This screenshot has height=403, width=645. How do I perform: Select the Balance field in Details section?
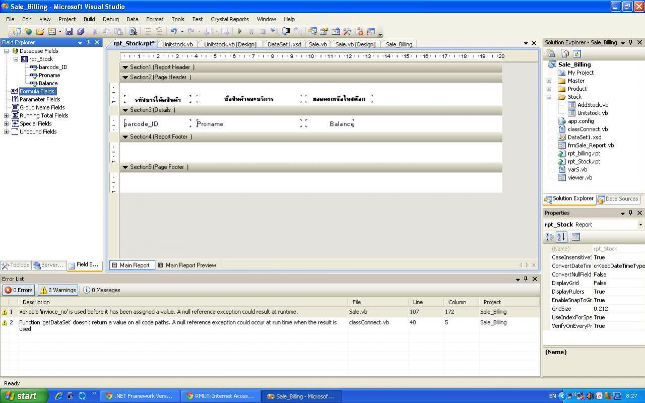tap(330, 124)
